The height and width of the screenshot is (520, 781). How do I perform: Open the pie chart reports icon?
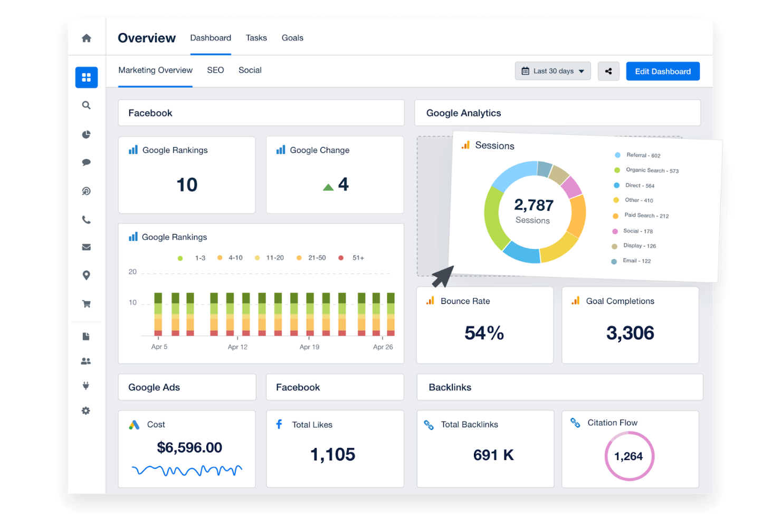(87, 134)
